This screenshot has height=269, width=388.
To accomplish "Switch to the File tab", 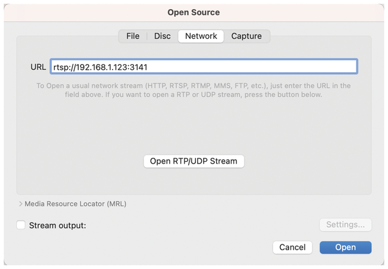I will point(133,36).
